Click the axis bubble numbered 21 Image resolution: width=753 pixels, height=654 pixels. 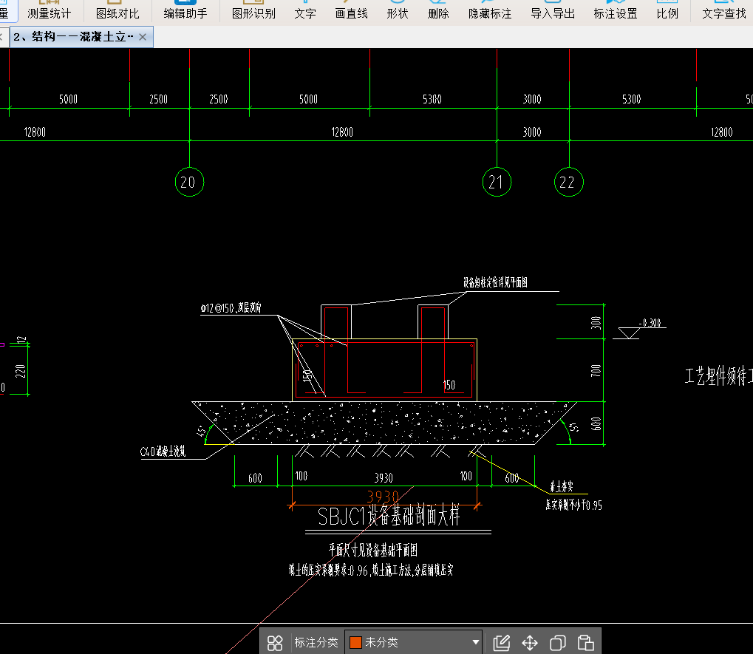tap(497, 182)
